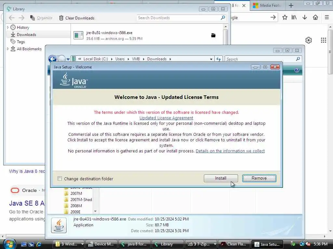The width and height of the screenshot is (333, 249).
Task: Click the Search Downloads magnifier icon
Action: (x=223, y=18)
